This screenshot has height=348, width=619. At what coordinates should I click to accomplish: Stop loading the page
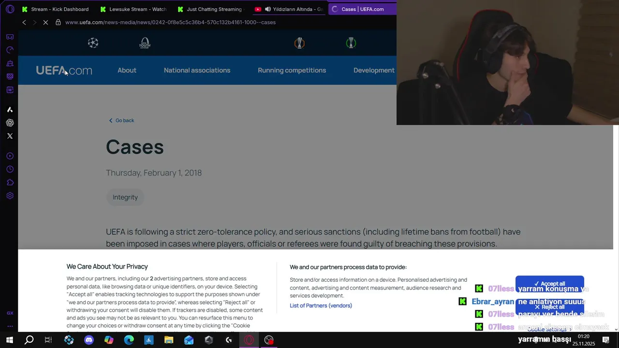[45, 22]
